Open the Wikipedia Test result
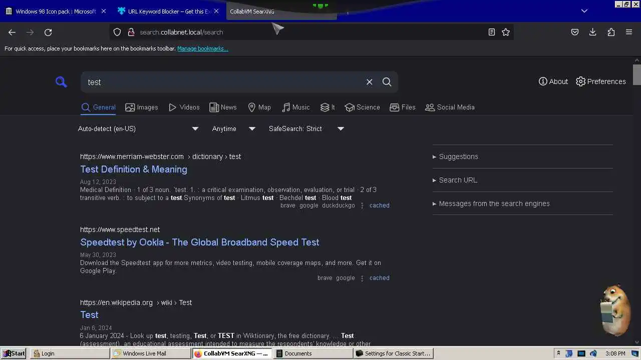Viewport: 641px width, 360px height. [89, 314]
